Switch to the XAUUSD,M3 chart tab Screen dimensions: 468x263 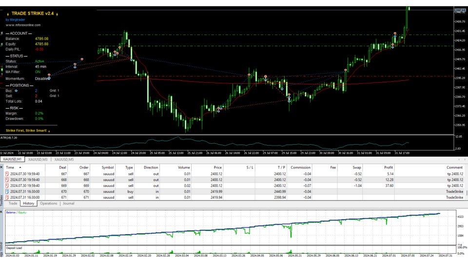point(38,160)
